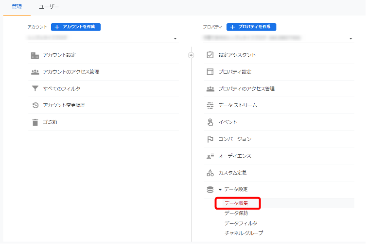Open データストリーム text
The height and width of the screenshot is (245, 367).
(x=238, y=105)
